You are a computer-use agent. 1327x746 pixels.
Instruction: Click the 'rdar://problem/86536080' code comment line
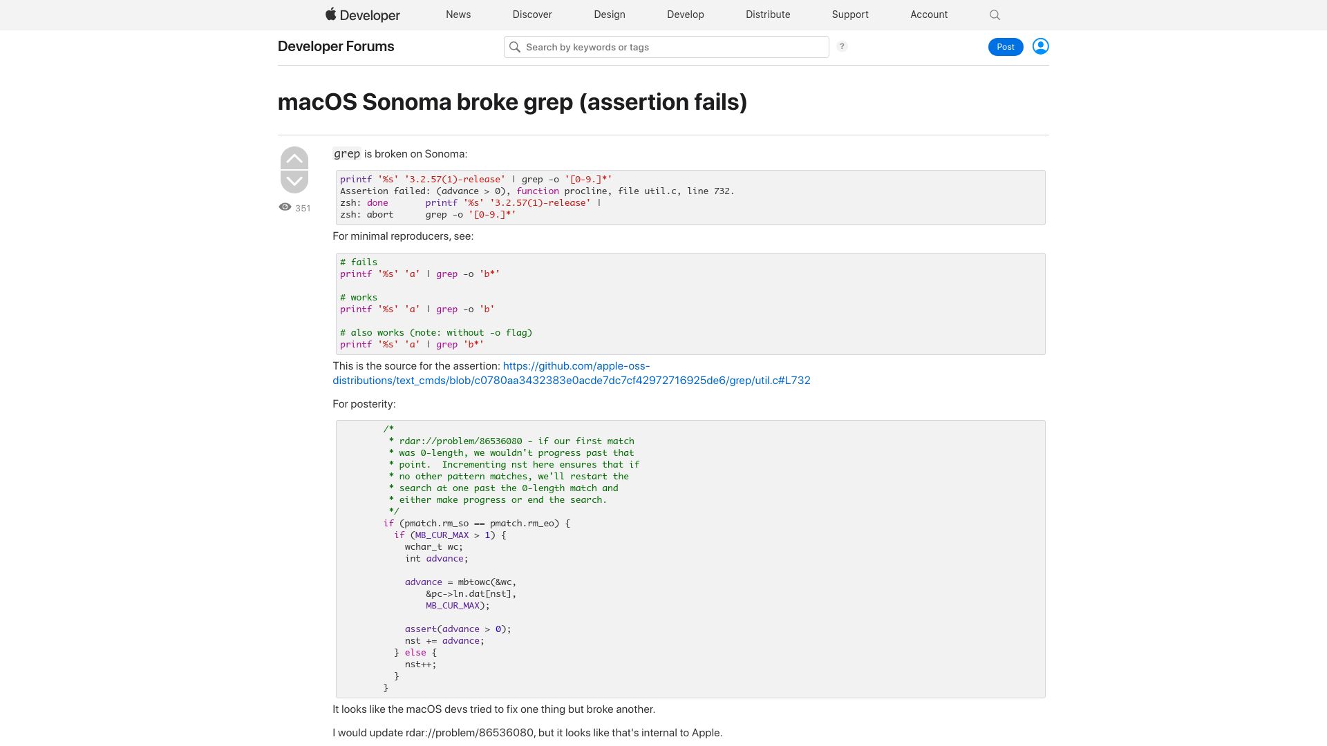pos(511,441)
